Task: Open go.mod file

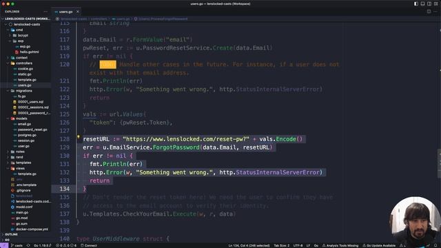Action: coord(21,218)
